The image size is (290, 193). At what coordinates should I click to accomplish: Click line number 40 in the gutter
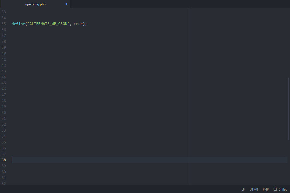[4, 53]
